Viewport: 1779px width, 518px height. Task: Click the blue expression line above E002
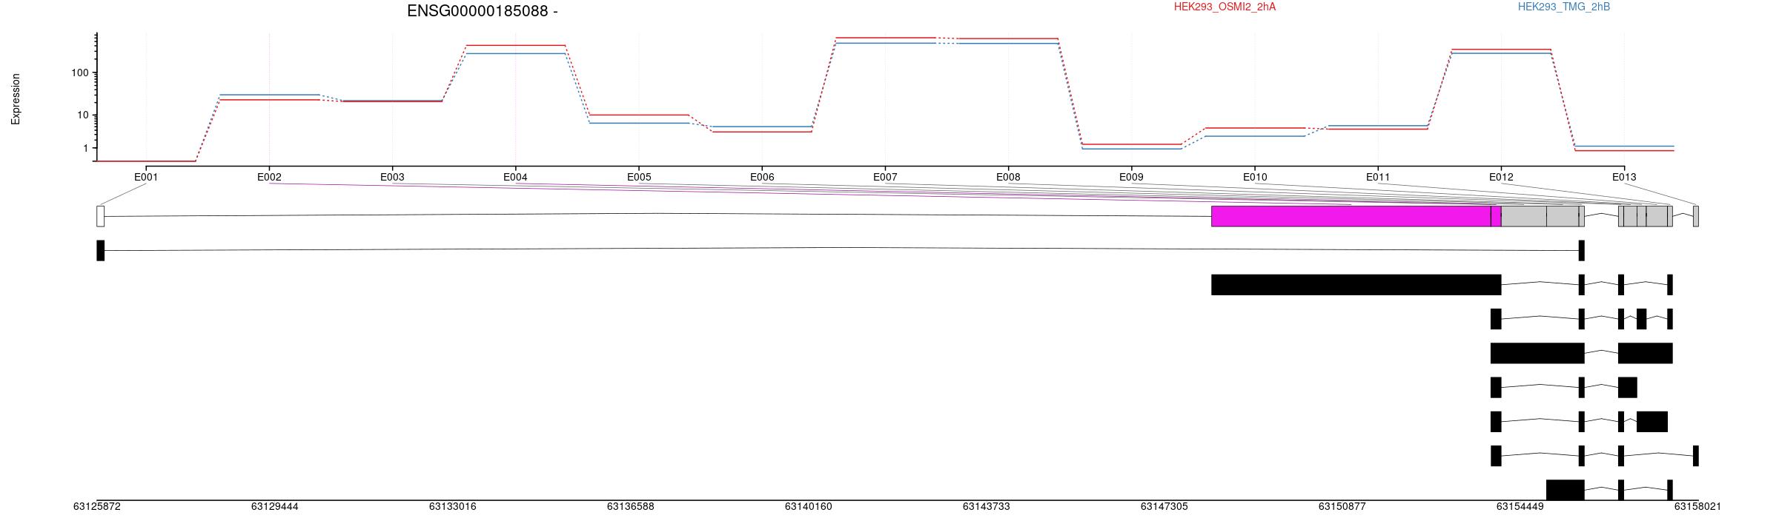click(269, 95)
